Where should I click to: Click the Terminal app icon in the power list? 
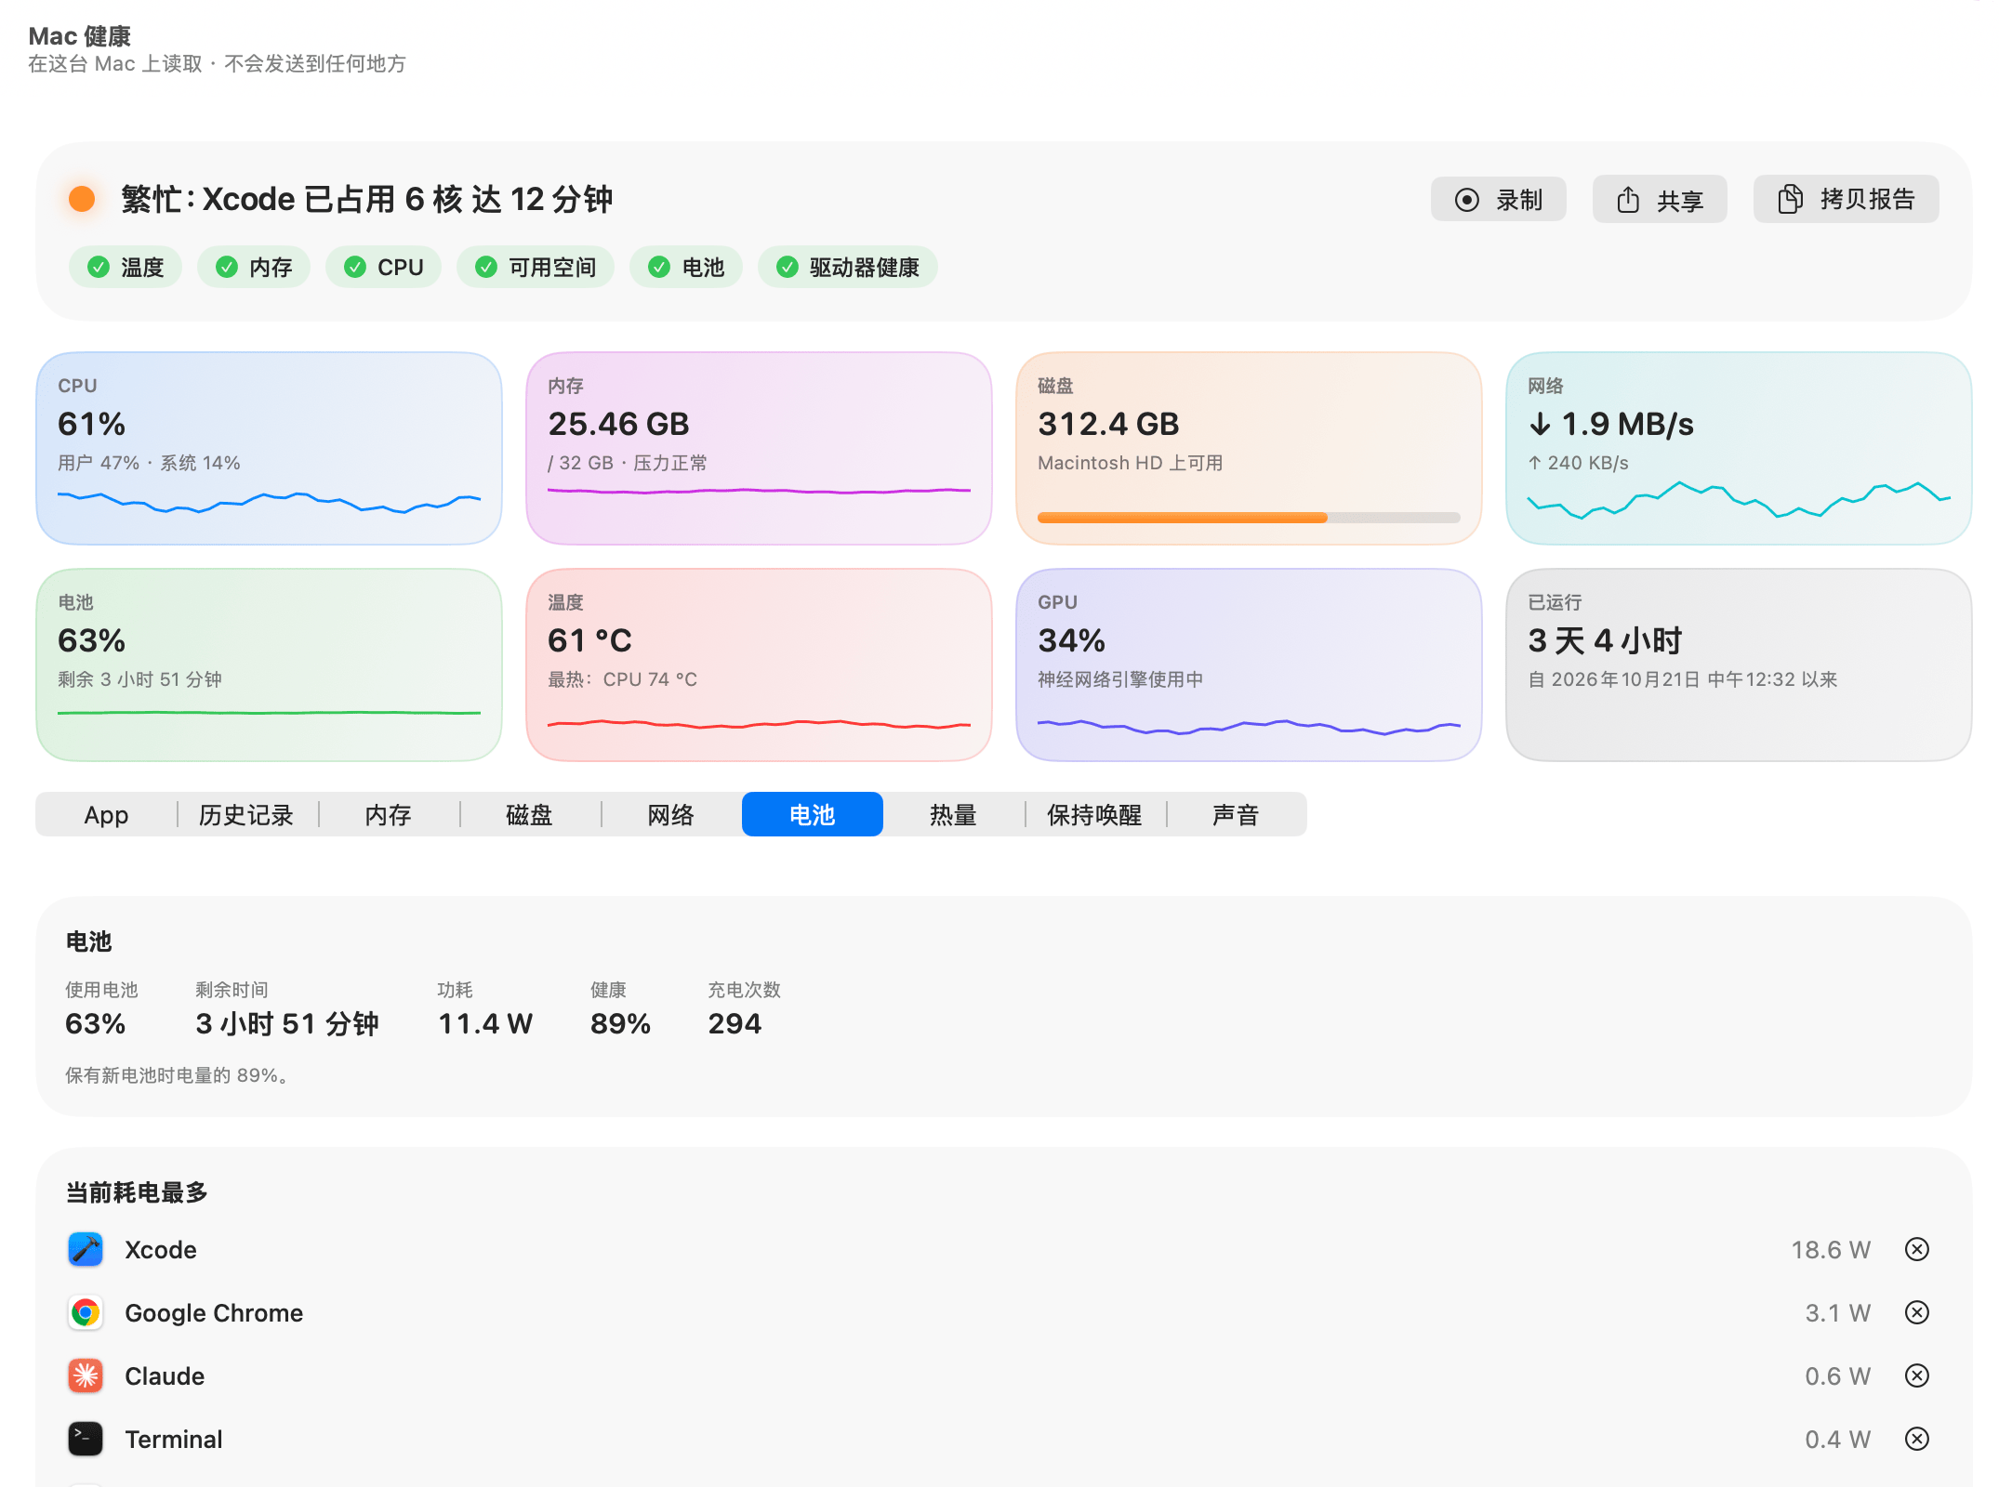click(x=86, y=1439)
